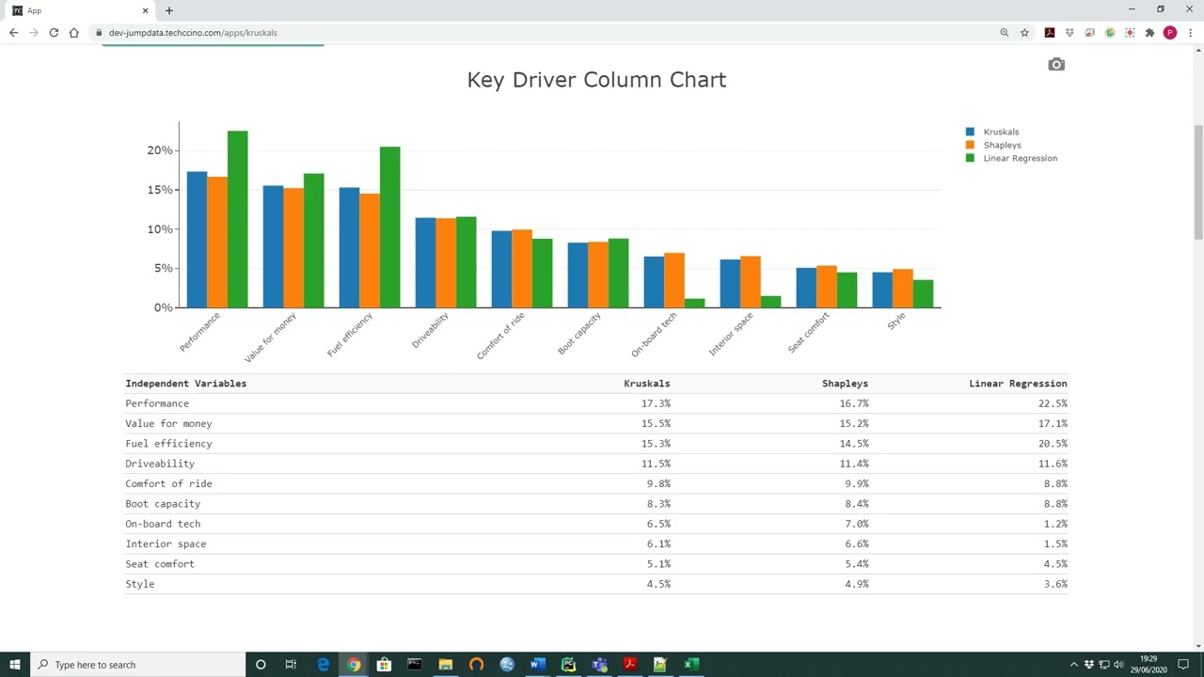Image resolution: width=1204 pixels, height=677 pixels.
Task: Bookmark this page with the star
Action: point(1024,33)
